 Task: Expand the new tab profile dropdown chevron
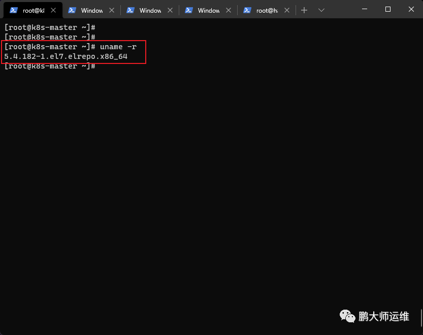click(321, 10)
